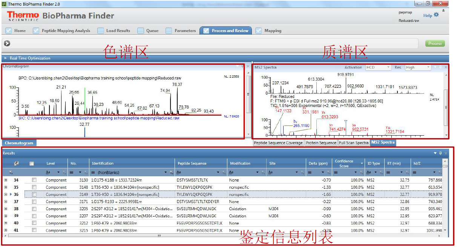This screenshot has height=249, width=457.
Task: Expand result row 34
Action: pos(6,180)
